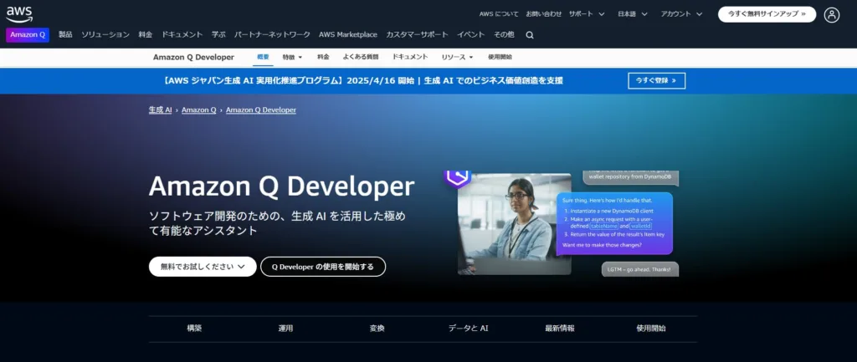857x362 pixels.
Task: Click the お問い合わせ link
Action: point(544,14)
